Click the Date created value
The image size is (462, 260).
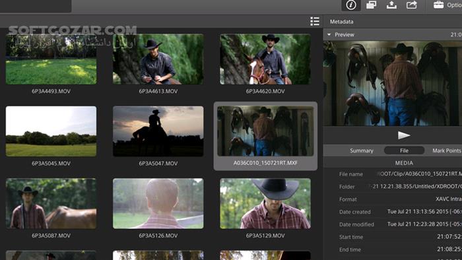pos(424,211)
